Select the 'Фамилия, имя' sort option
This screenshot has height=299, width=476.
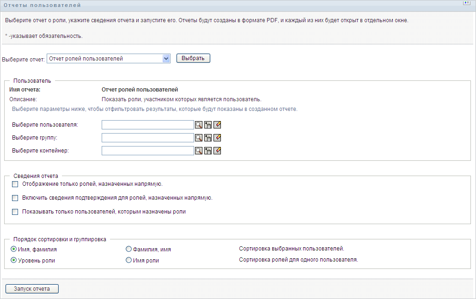pos(129,249)
